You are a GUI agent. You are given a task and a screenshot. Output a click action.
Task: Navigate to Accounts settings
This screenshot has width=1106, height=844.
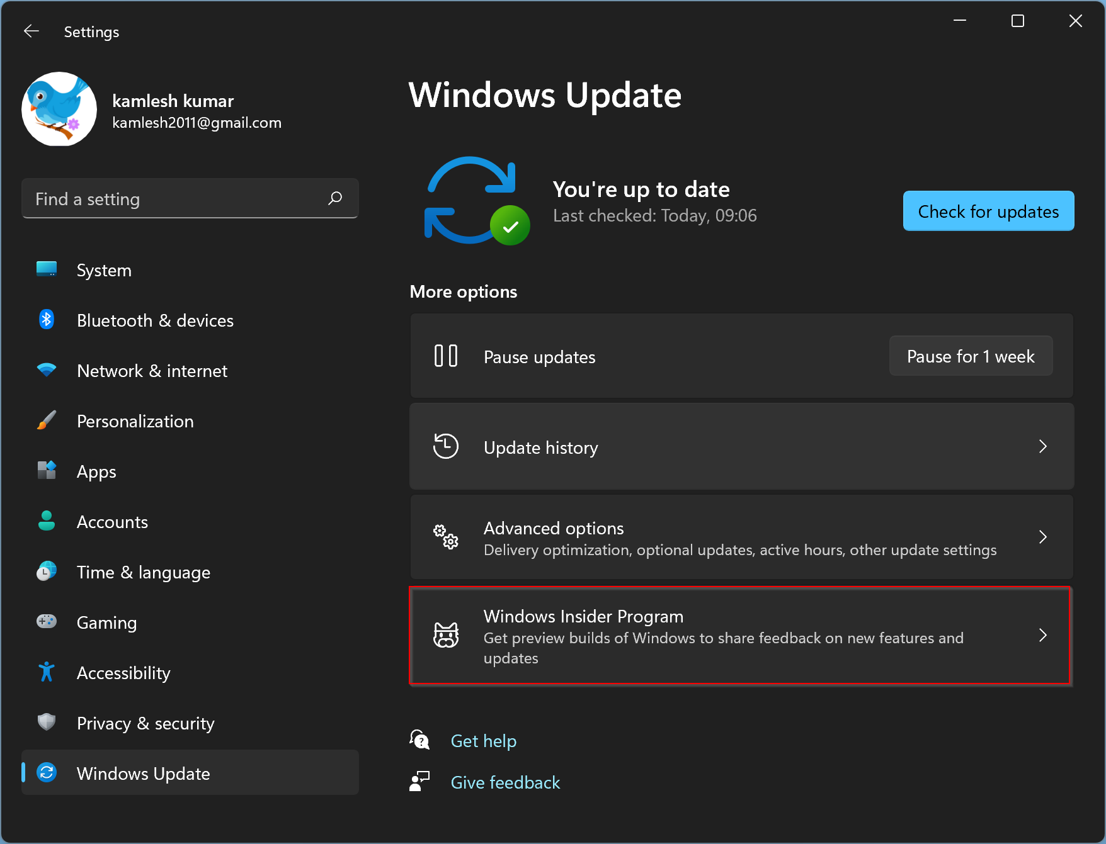[x=190, y=522]
